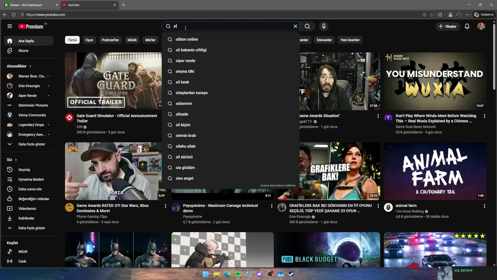Open Beğendiğim videolar liked videos
The image size is (497, 280).
[29, 199]
